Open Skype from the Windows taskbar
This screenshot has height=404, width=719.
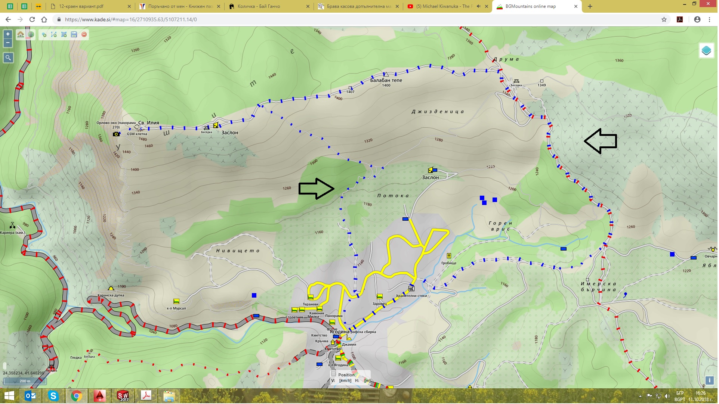click(x=53, y=396)
